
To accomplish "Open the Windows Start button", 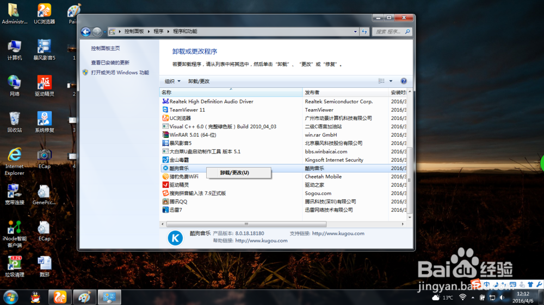I will [11, 297].
